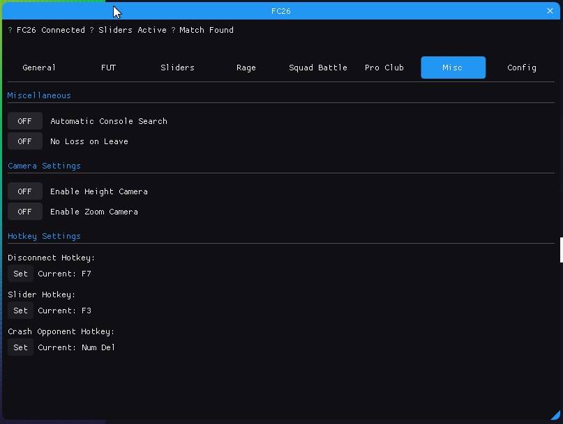Switch to the Pro Club tab
The height and width of the screenshot is (424, 563).
coord(384,68)
